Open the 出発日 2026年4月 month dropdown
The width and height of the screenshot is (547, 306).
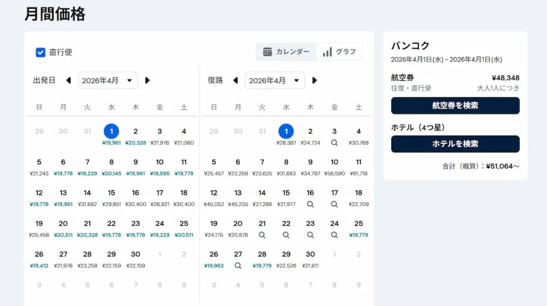(x=108, y=81)
